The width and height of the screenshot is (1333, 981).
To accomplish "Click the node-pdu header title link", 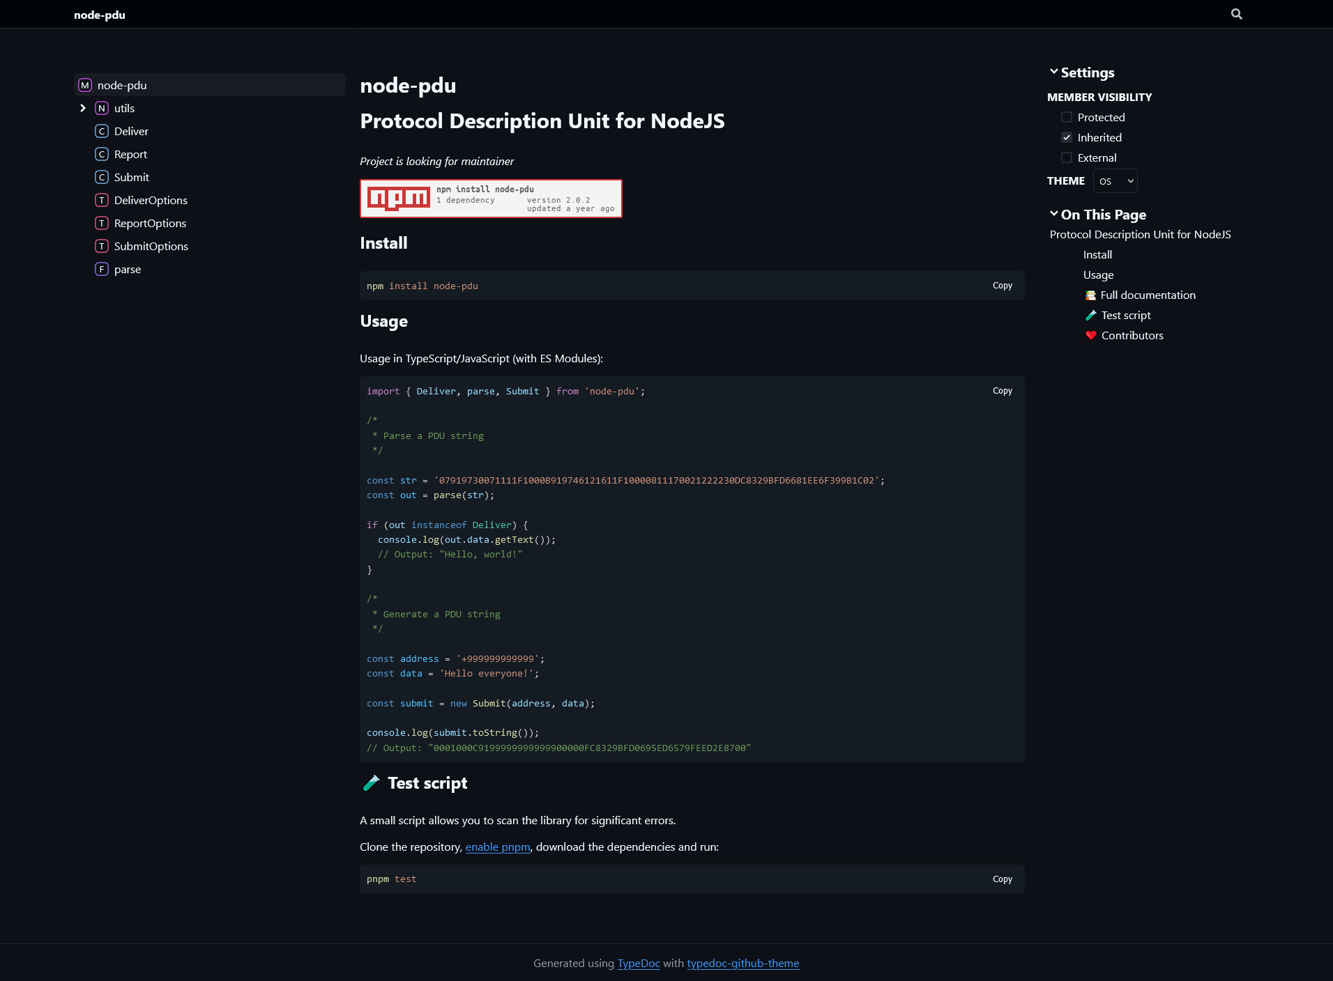I will [x=100, y=15].
